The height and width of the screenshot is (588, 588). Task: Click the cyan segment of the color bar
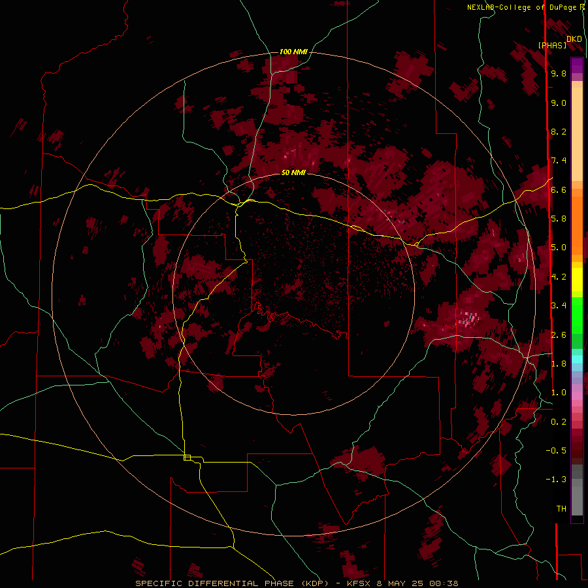click(577, 359)
